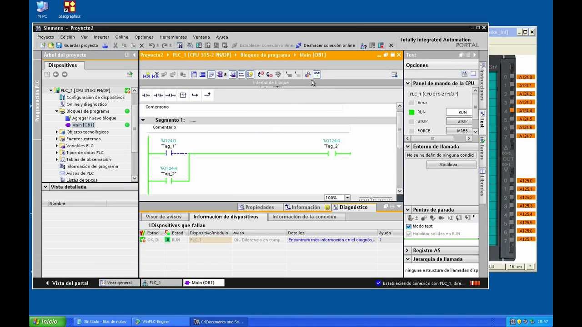
Task: Open the 100% zoom dropdown
Action: pyautogui.click(x=347, y=198)
